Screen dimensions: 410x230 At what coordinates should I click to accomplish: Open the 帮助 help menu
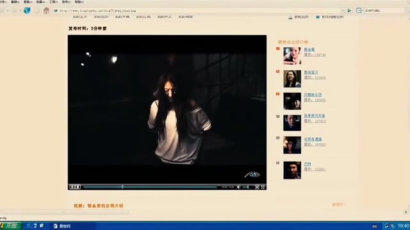pyautogui.click(x=79, y=2)
